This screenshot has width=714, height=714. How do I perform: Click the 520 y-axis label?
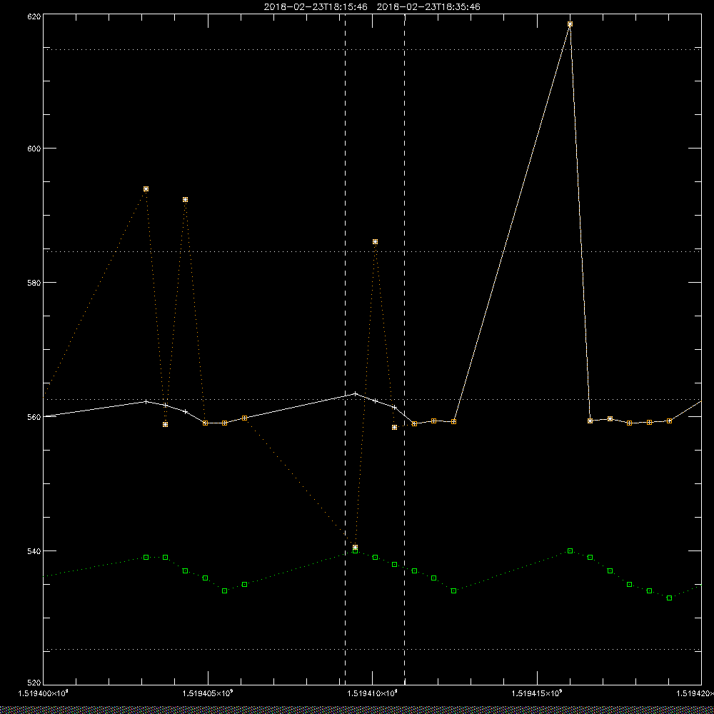34,683
